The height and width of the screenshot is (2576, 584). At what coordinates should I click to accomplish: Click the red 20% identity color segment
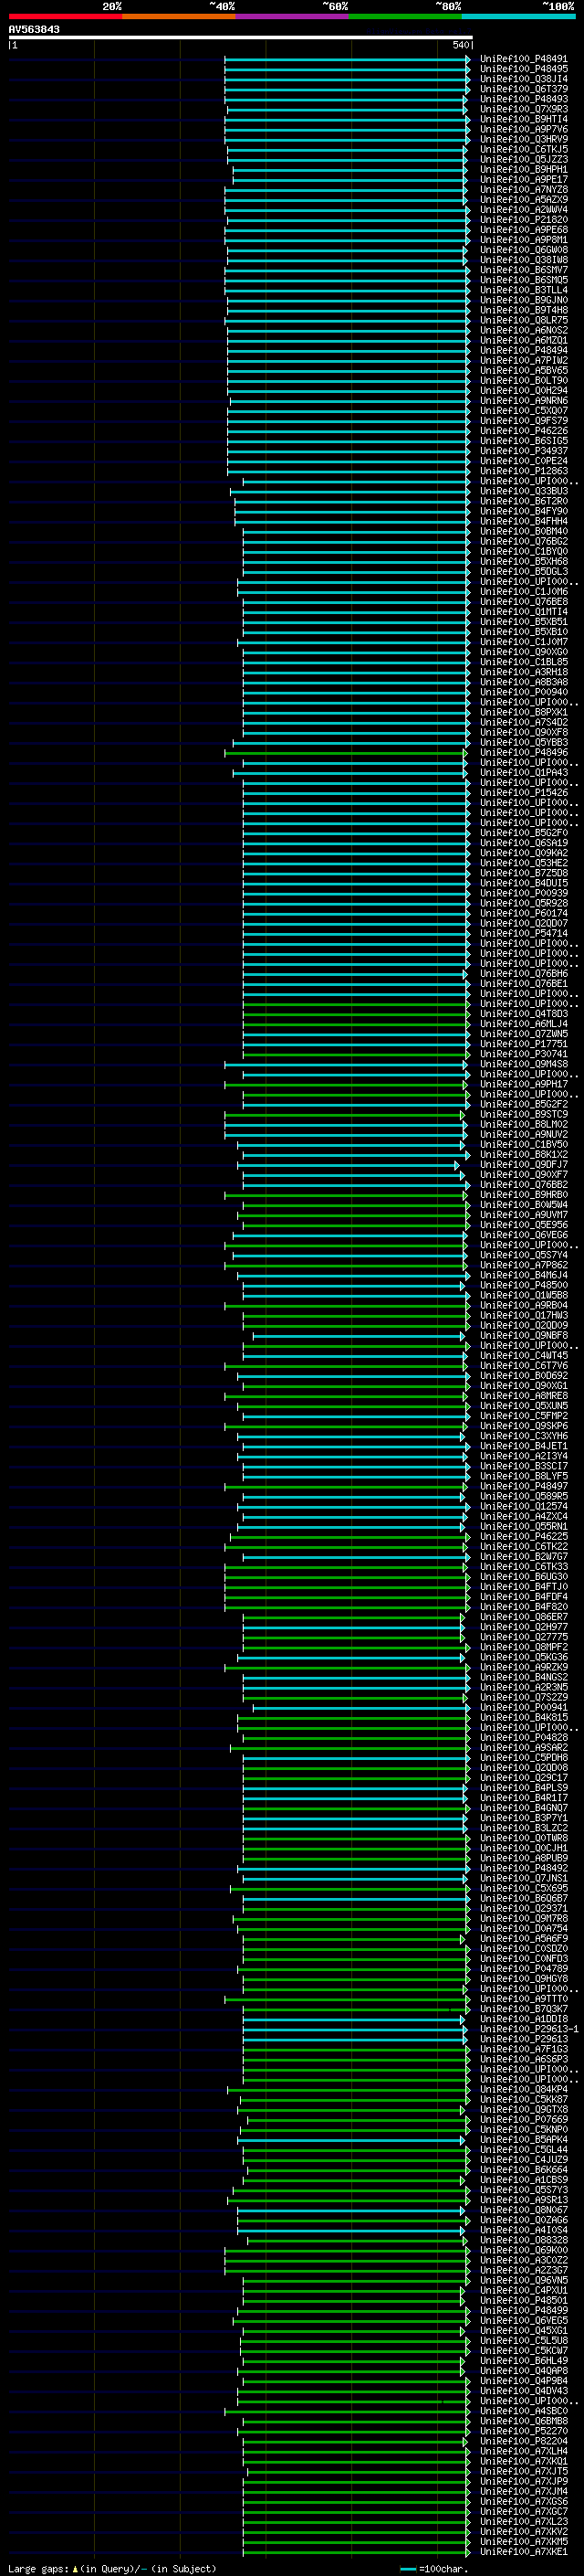65,16
